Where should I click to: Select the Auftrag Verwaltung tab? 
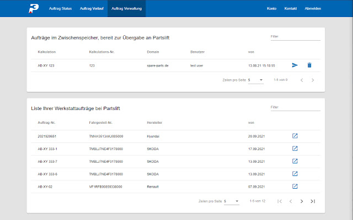coord(126,9)
